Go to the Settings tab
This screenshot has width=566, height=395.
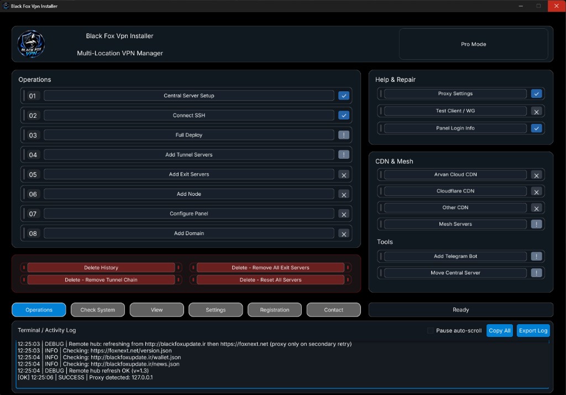tap(216, 310)
